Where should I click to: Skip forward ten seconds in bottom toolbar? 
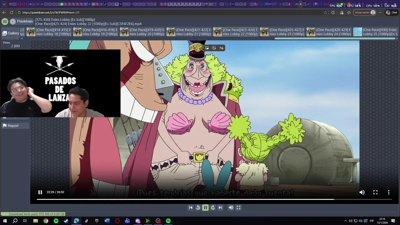[213, 207]
